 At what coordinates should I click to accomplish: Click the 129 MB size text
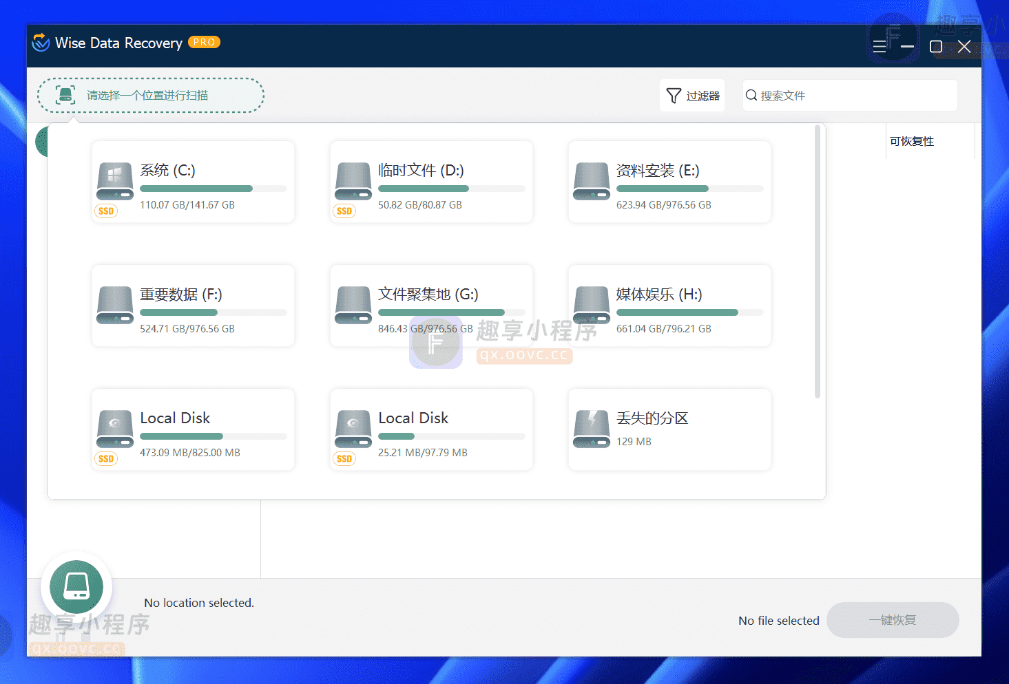(634, 442)
